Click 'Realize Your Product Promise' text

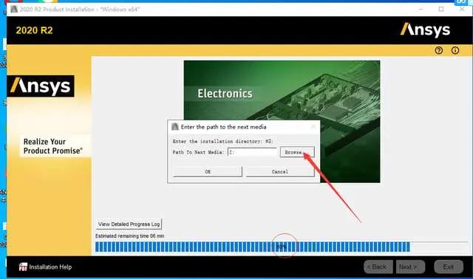coord(52,146)
